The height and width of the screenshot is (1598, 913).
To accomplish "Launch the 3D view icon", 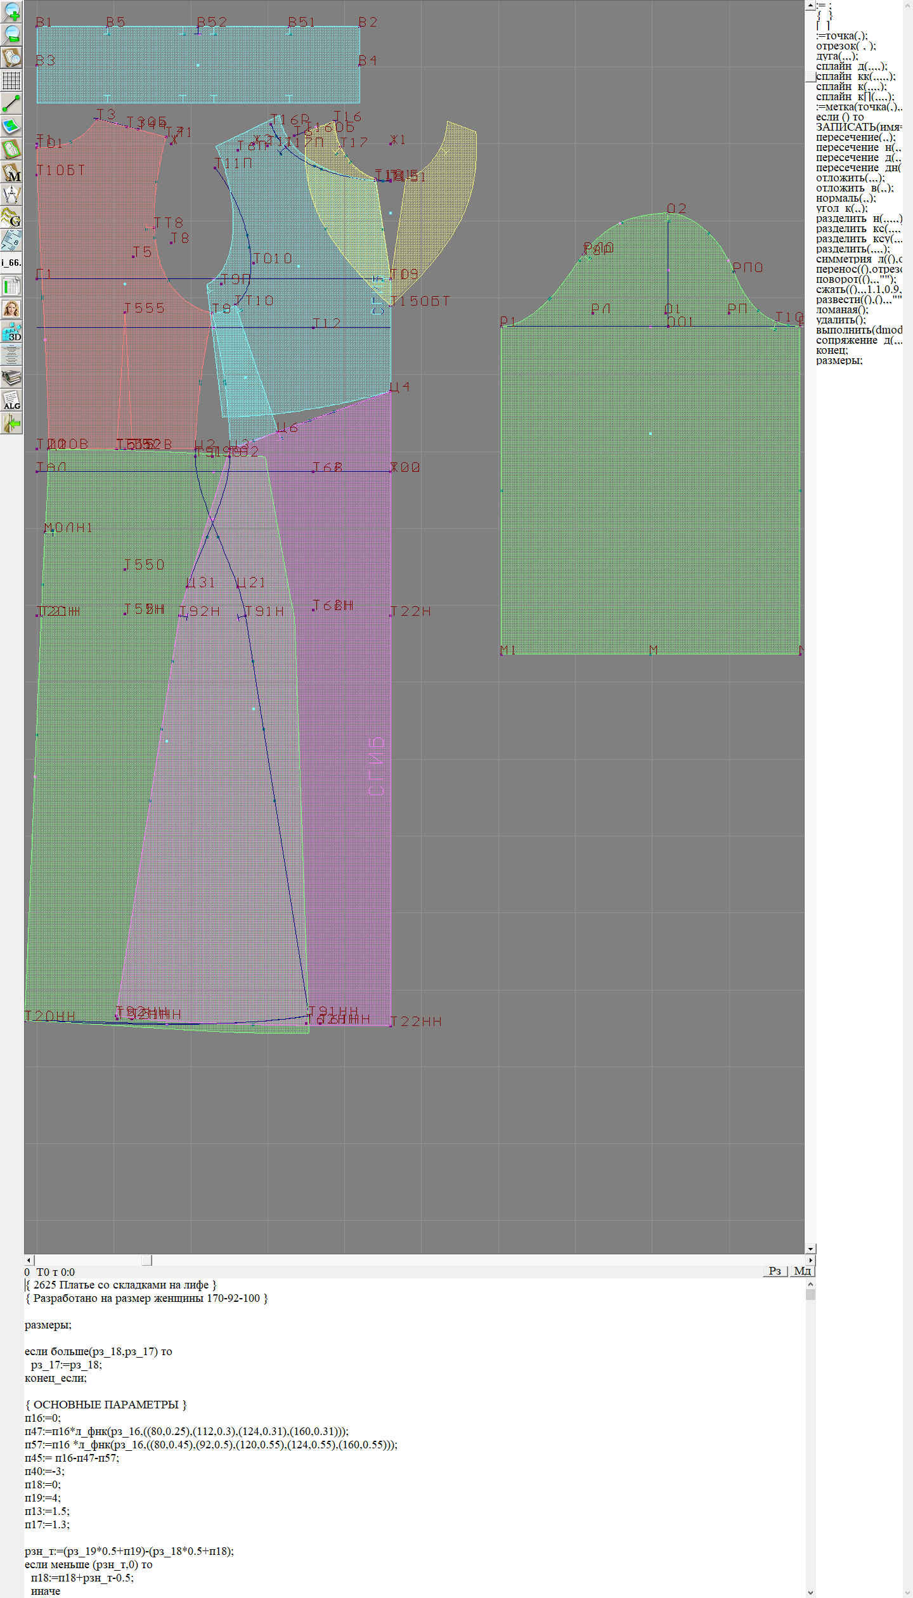I will [11, 332].
